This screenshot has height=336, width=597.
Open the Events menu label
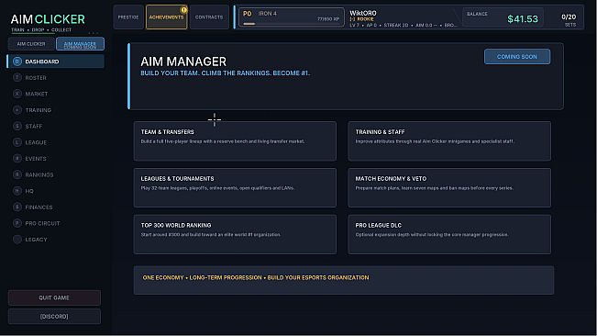36,159
